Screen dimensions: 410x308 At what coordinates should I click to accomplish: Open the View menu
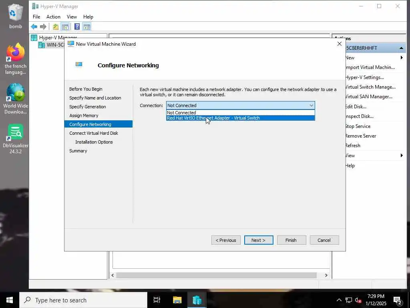click(72, 17)
